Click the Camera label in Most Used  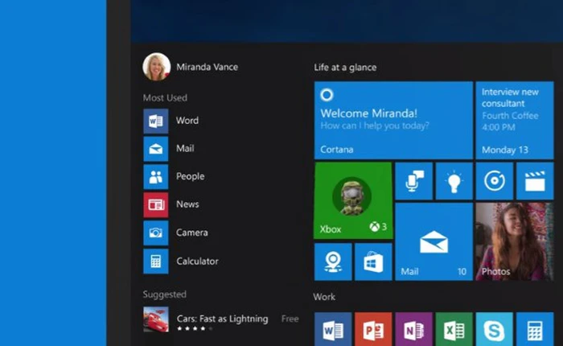[191, 233]
